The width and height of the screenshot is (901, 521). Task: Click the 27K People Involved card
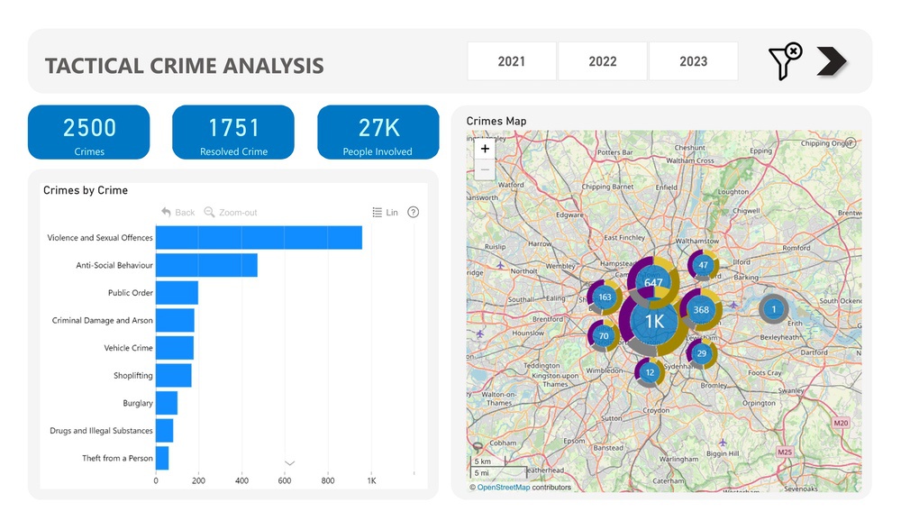(378, 132)
